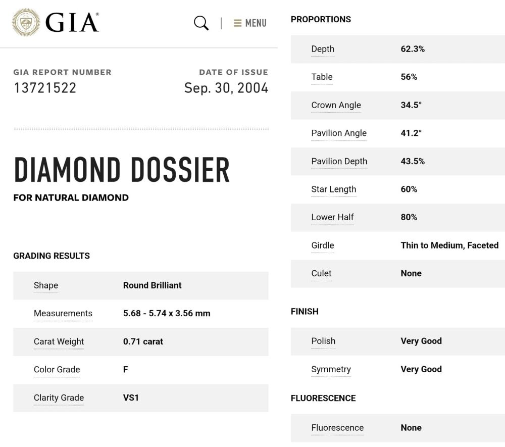This screenshot has height=447, width=505.
Task: Click the Pavilion Angle underlined term
Action: [339, 133]
